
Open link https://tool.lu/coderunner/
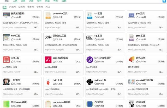[x=15, y=28]
